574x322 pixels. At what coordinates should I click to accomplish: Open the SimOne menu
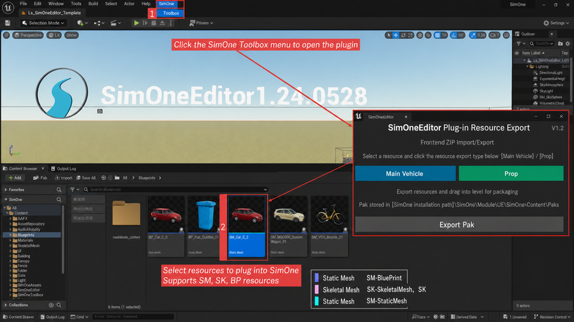[x=166, y=4]
